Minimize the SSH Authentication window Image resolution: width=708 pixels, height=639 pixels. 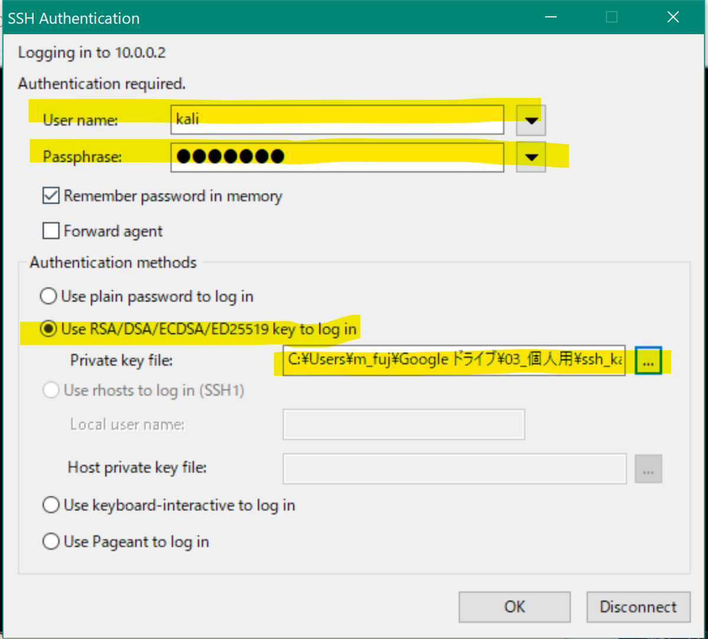pos(550,17)
